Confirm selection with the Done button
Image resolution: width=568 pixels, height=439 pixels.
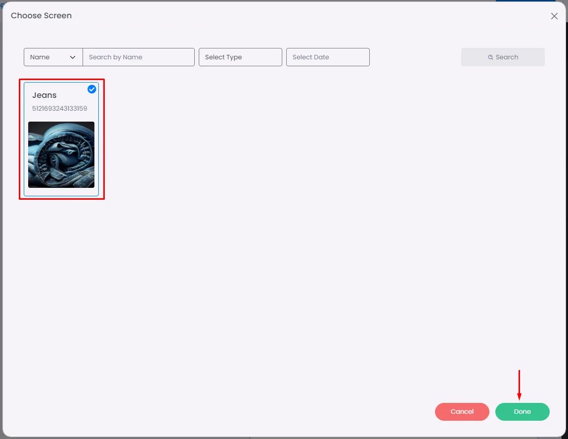[522, 412]
